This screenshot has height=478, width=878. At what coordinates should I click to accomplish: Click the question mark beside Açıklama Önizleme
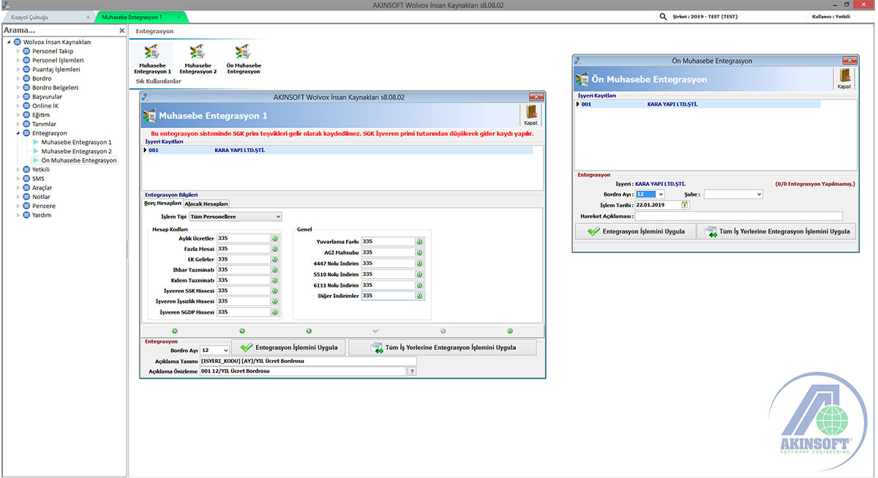coord(412,372)
